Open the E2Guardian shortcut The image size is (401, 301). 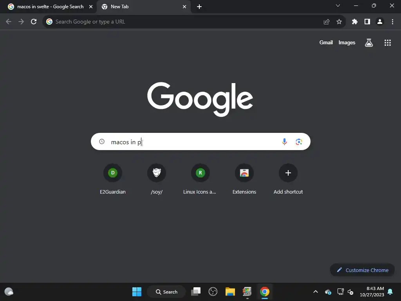tap(112, 179)
